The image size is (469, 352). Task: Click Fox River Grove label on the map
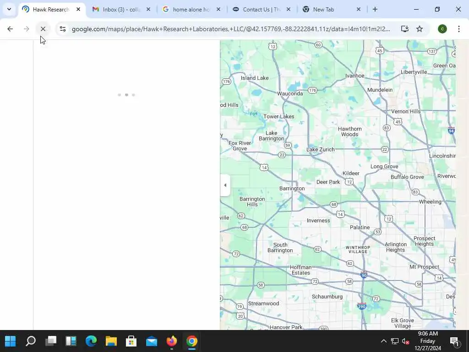click(240, 146)
